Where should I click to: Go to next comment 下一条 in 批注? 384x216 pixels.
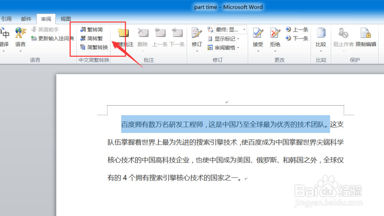click(x=177, y=37)
